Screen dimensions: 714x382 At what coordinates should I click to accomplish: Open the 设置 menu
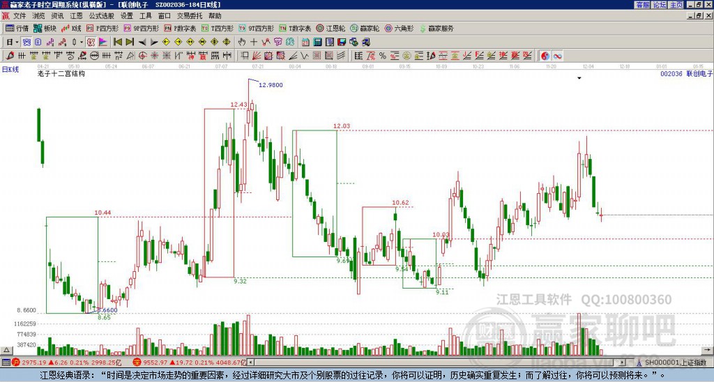point(127,16)
